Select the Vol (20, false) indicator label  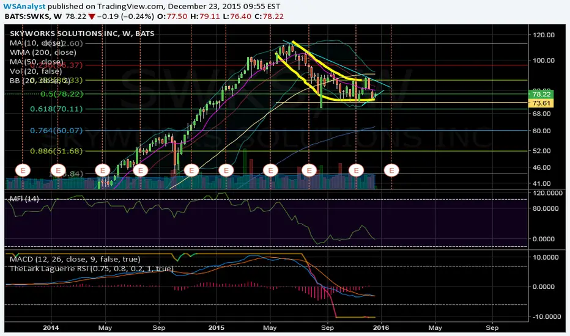(x=35, y=71)
